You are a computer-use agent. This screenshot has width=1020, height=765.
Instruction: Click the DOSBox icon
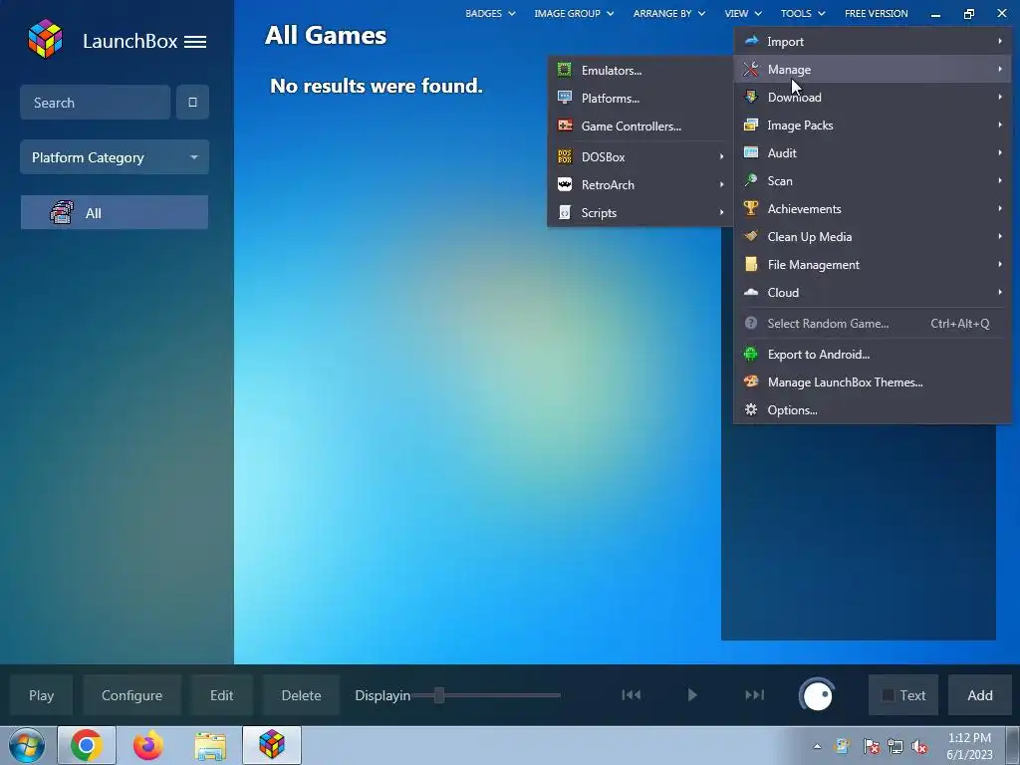565,156
